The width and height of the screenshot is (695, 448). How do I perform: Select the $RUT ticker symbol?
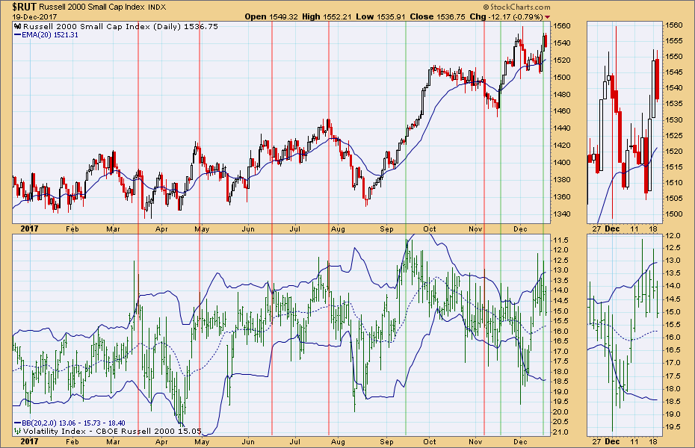24,7
